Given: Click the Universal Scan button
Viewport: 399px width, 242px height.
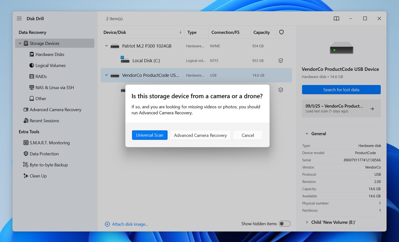Looking at the screenshot, I should point(150,135).
